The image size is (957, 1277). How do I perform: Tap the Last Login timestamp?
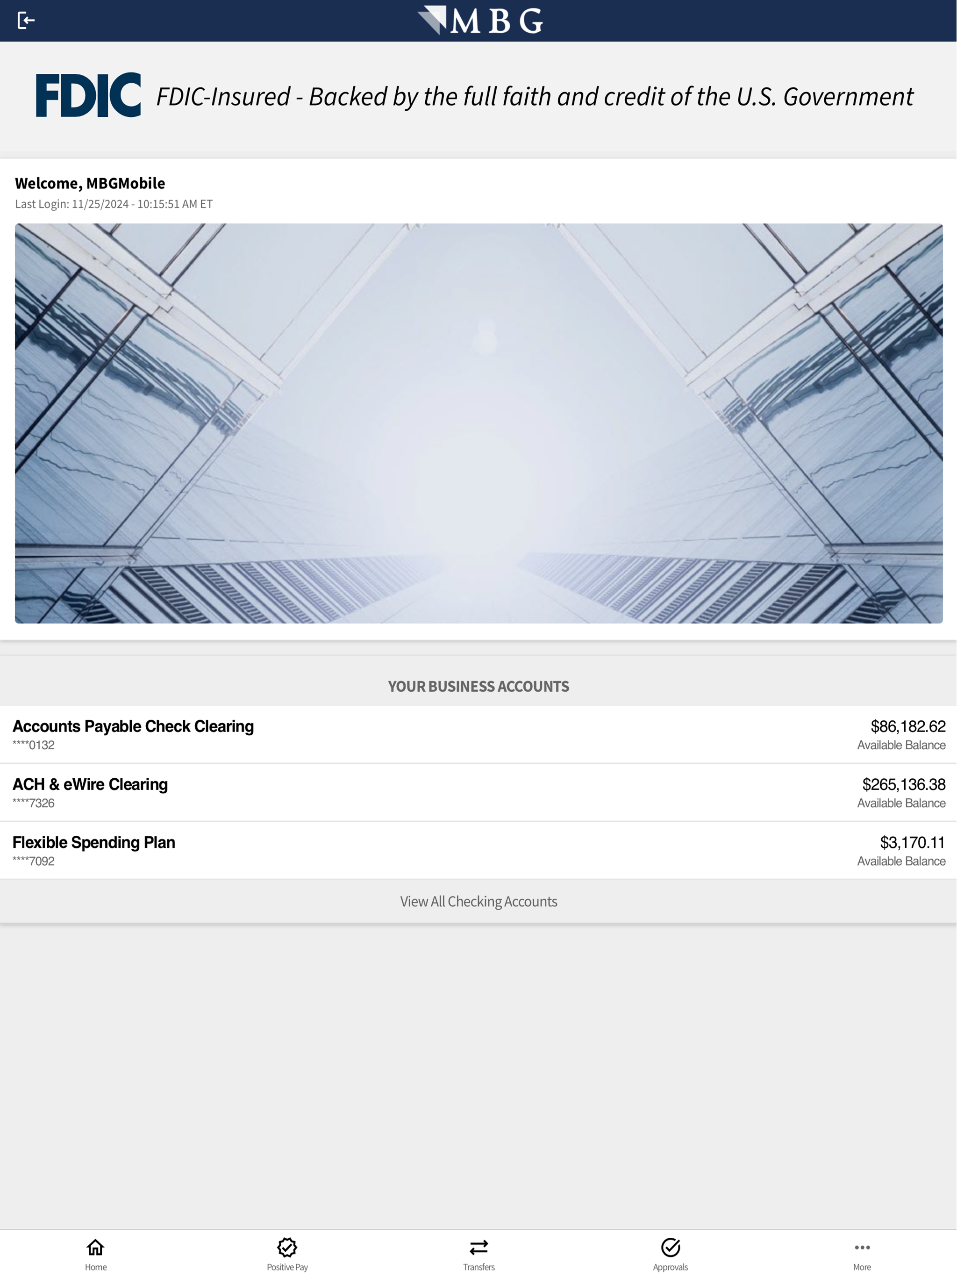(x=114, y=204)
